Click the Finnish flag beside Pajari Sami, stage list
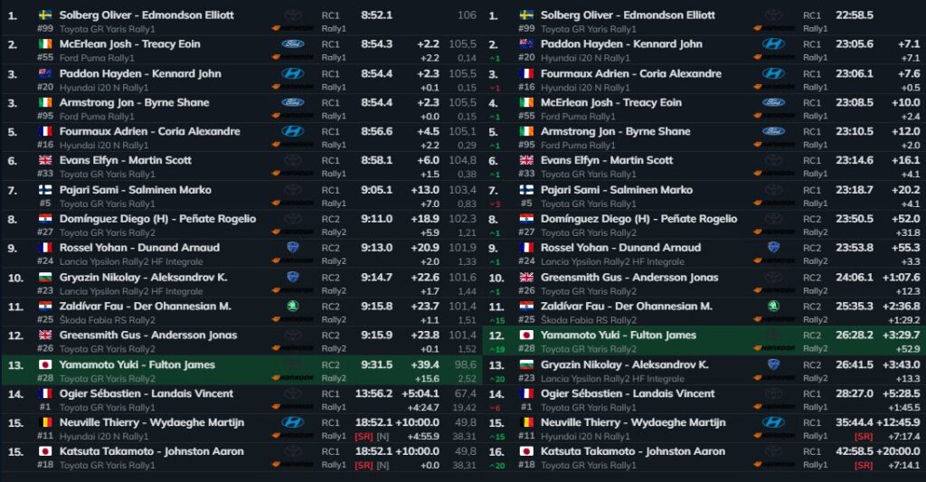Image resolution: width=926 pixels, height=482 pixels. 45,190
